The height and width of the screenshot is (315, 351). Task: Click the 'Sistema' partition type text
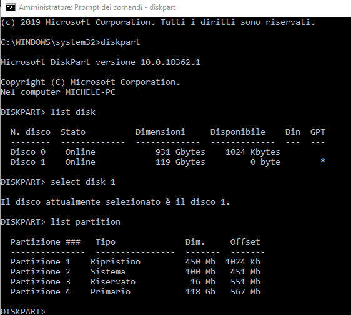point(108,272)
